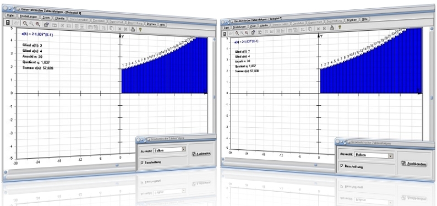Click the Ausblenden button in right dialog
Viewport: 437px width, 206px height.
tap(414, 164)
